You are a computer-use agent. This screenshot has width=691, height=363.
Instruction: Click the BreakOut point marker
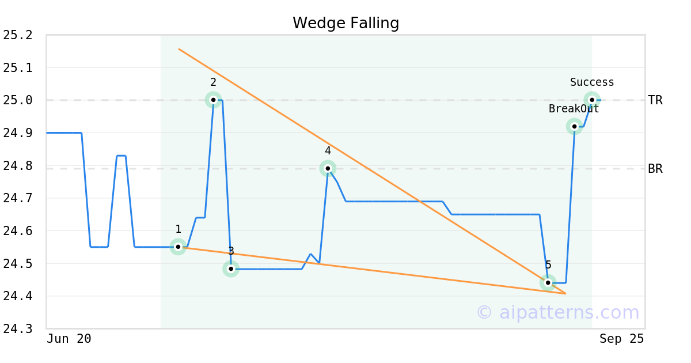click(574, 126)
